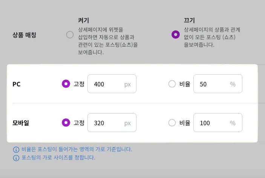
Task: Click the mobile ratio 100 % field
Action: click(218, 123)
